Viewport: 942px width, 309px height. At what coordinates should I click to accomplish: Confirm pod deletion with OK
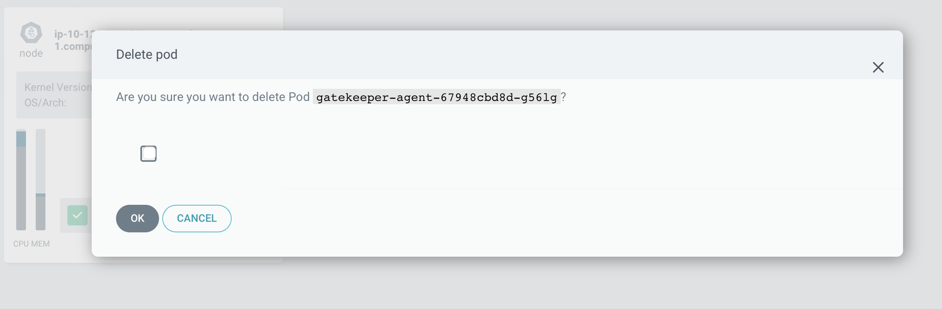[137, 218]
